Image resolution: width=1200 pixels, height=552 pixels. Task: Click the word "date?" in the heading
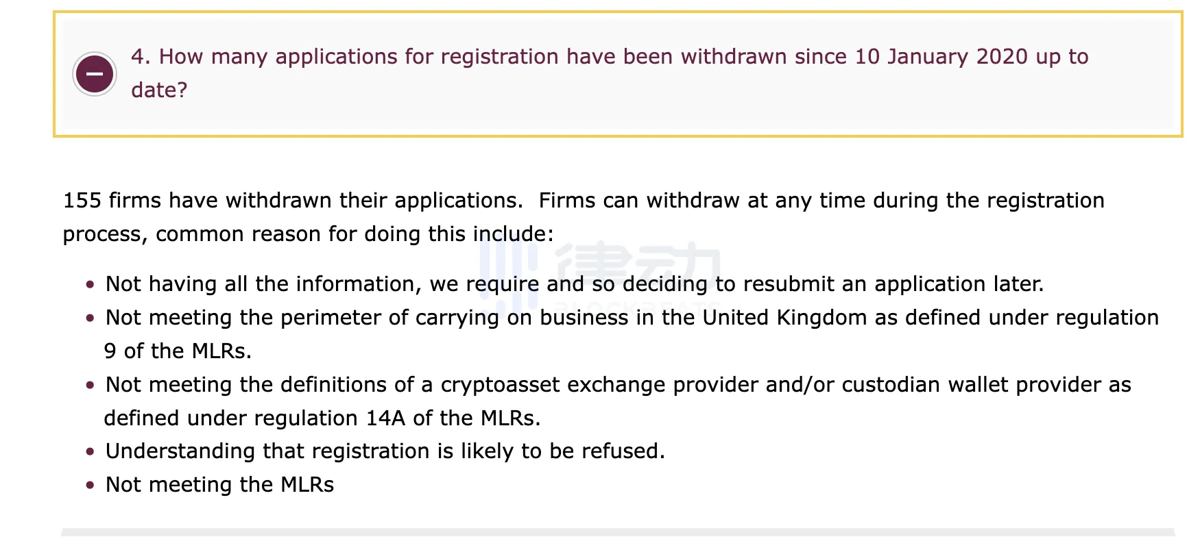(x=159, y=90)
